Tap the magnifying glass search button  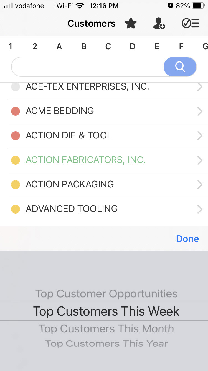(180, 67)
